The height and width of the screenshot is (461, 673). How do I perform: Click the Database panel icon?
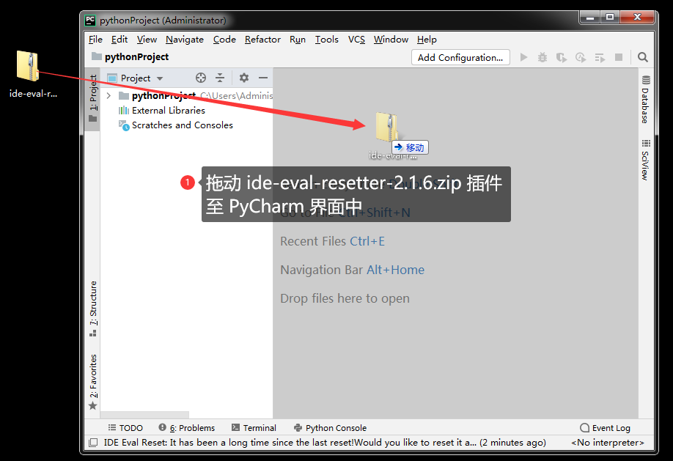[646, 80]
